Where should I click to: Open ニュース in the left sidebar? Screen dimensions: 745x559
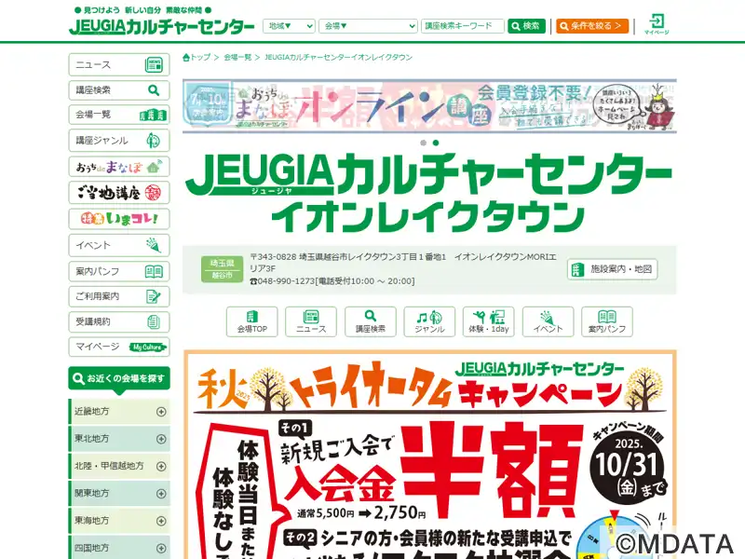pos(119,65)
